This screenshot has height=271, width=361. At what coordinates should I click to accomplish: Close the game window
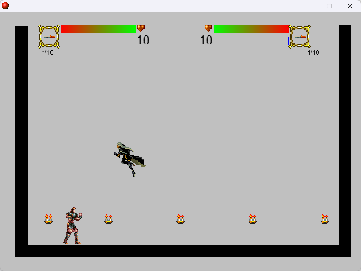[x=350, y=6]
